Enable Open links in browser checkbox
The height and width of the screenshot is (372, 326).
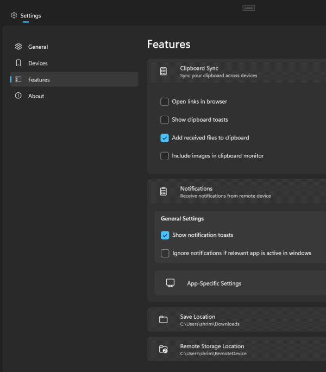pos(165,102)
